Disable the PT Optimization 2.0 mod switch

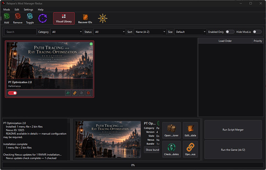click(12, 93)
